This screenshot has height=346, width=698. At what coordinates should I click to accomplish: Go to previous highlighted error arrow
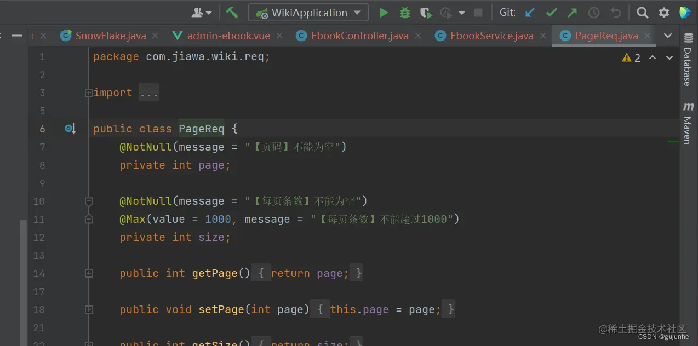652,57
